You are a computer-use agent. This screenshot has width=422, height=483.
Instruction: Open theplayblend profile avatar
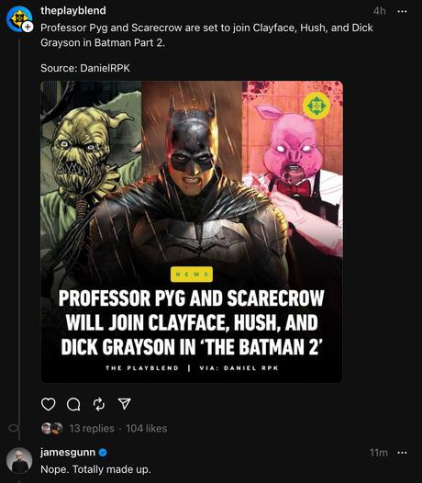[x=18, y=18]
